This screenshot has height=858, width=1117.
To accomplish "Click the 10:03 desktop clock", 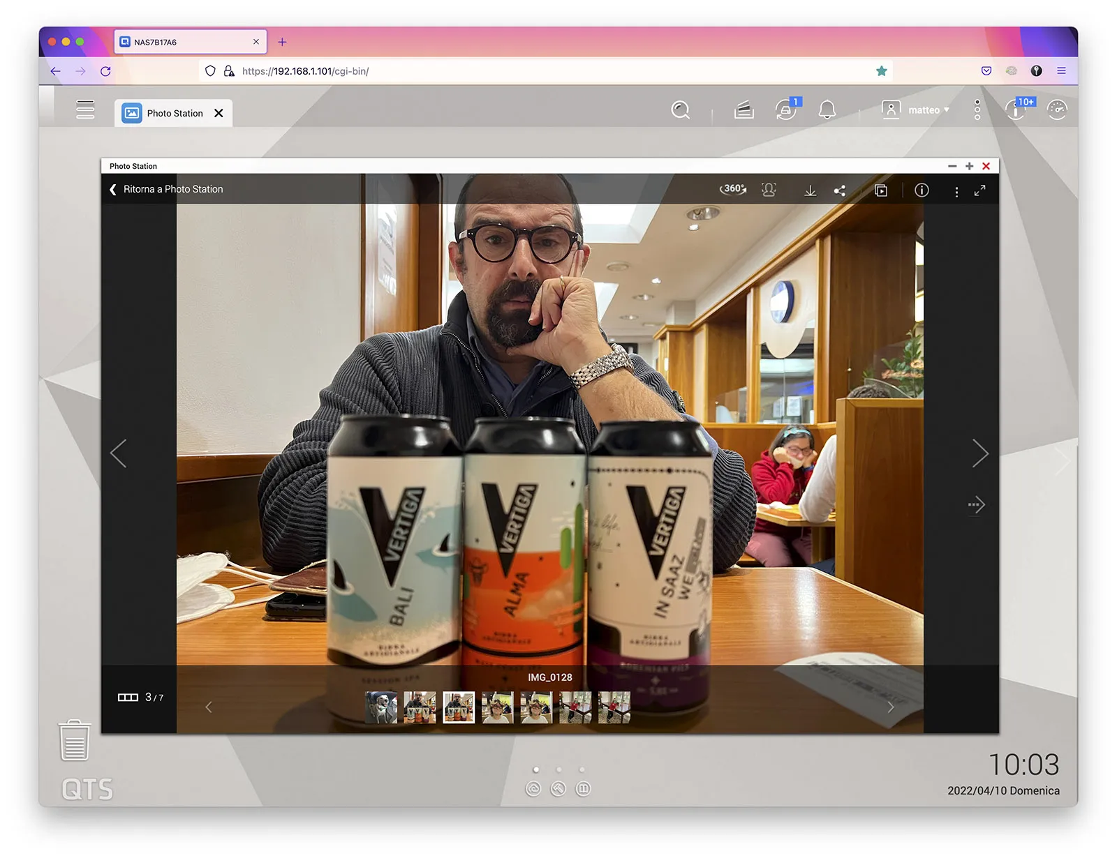I will tap(1024, 765).
